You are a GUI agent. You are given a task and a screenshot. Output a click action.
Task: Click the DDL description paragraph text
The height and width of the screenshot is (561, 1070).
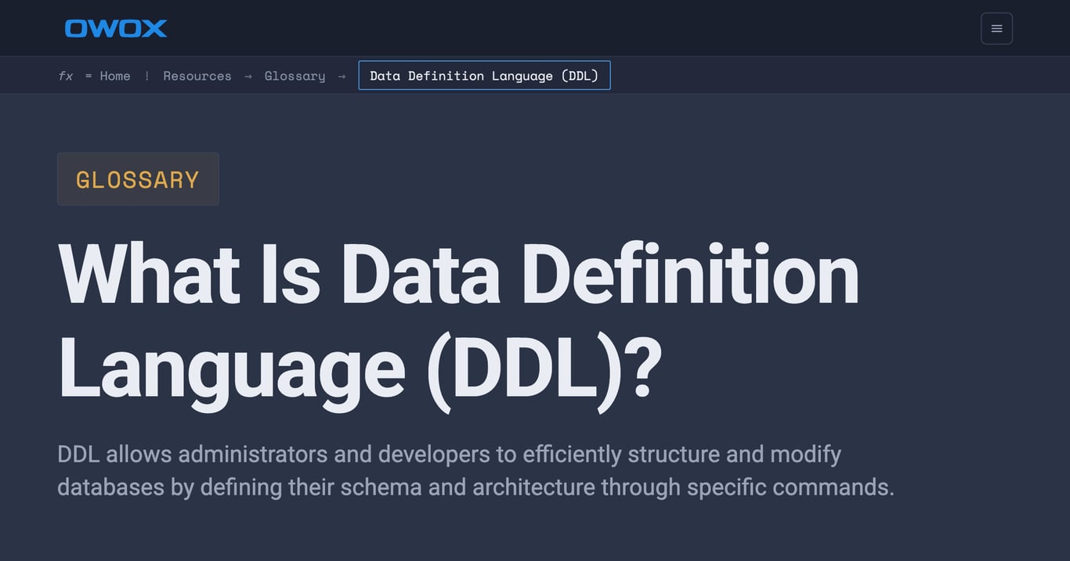[475, 470]
